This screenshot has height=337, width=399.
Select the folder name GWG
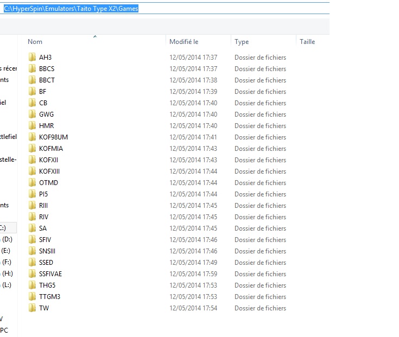pos(46,114)
